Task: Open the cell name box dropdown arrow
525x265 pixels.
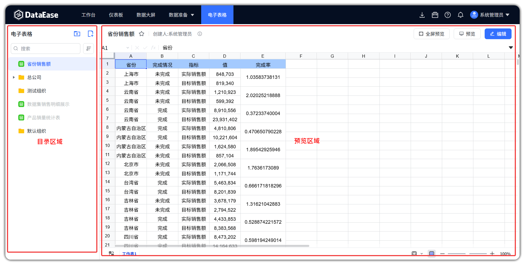Action: point(128,48)
